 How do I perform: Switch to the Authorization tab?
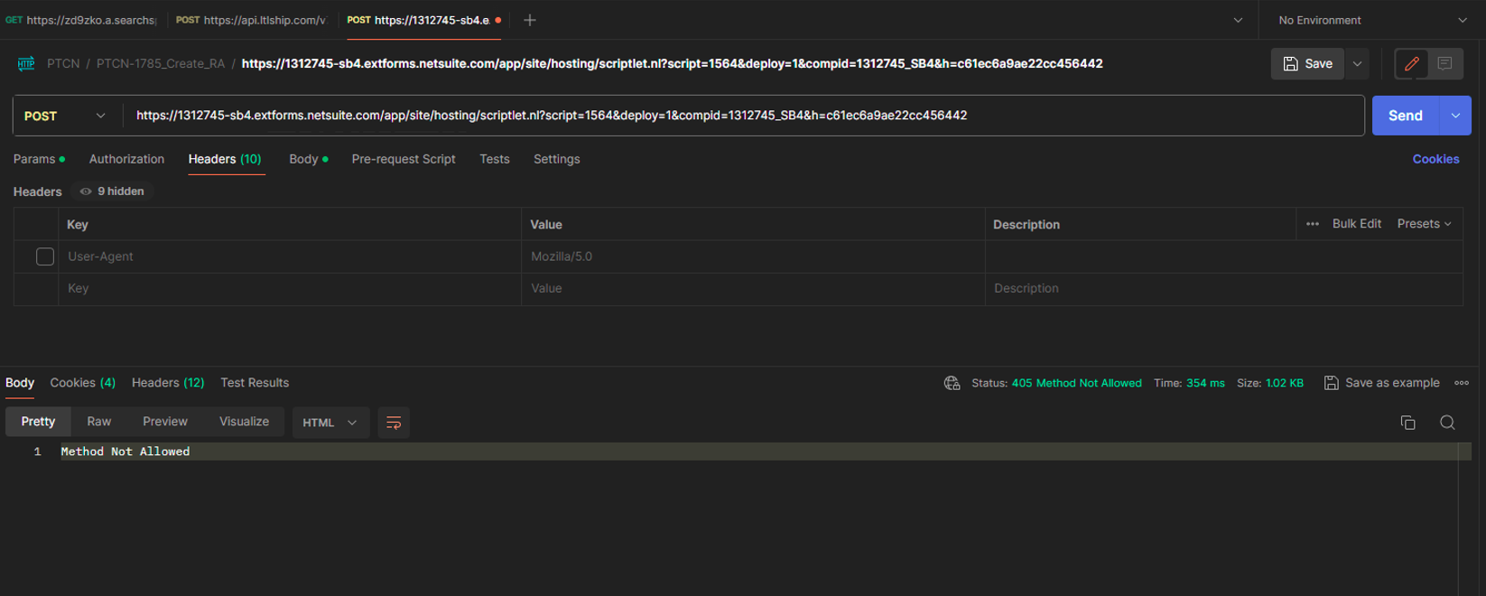click(x=126, y=159)
